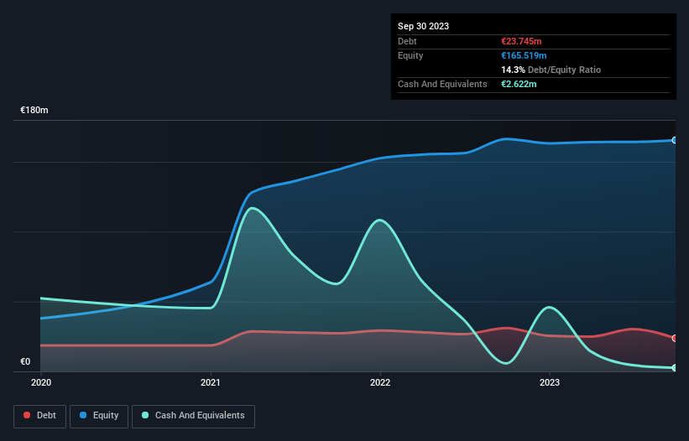Select the Equity end-of-line data point marker

coord(675,140)
